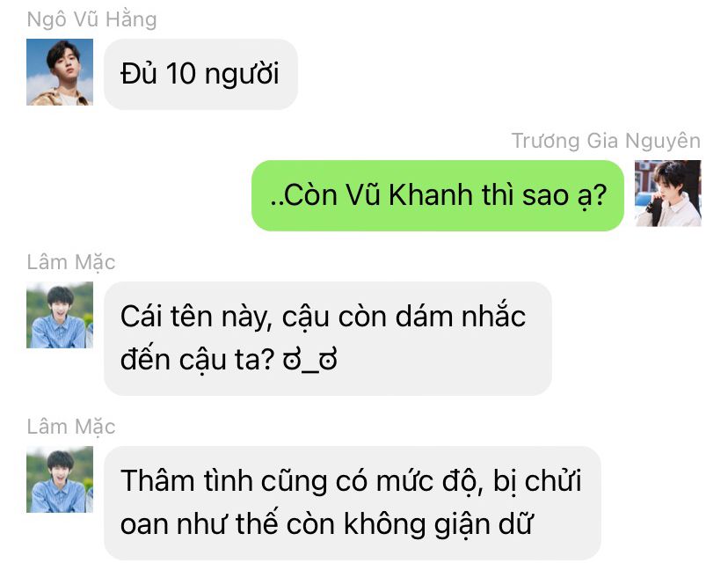The width and height of the screenshot is (728, 570).
Task: Click the sender name Trương Gia Nguyên
Action: [x=606, y=142]
